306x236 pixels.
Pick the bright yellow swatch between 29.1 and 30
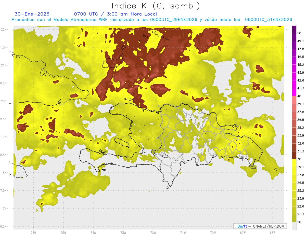point(294,163)
